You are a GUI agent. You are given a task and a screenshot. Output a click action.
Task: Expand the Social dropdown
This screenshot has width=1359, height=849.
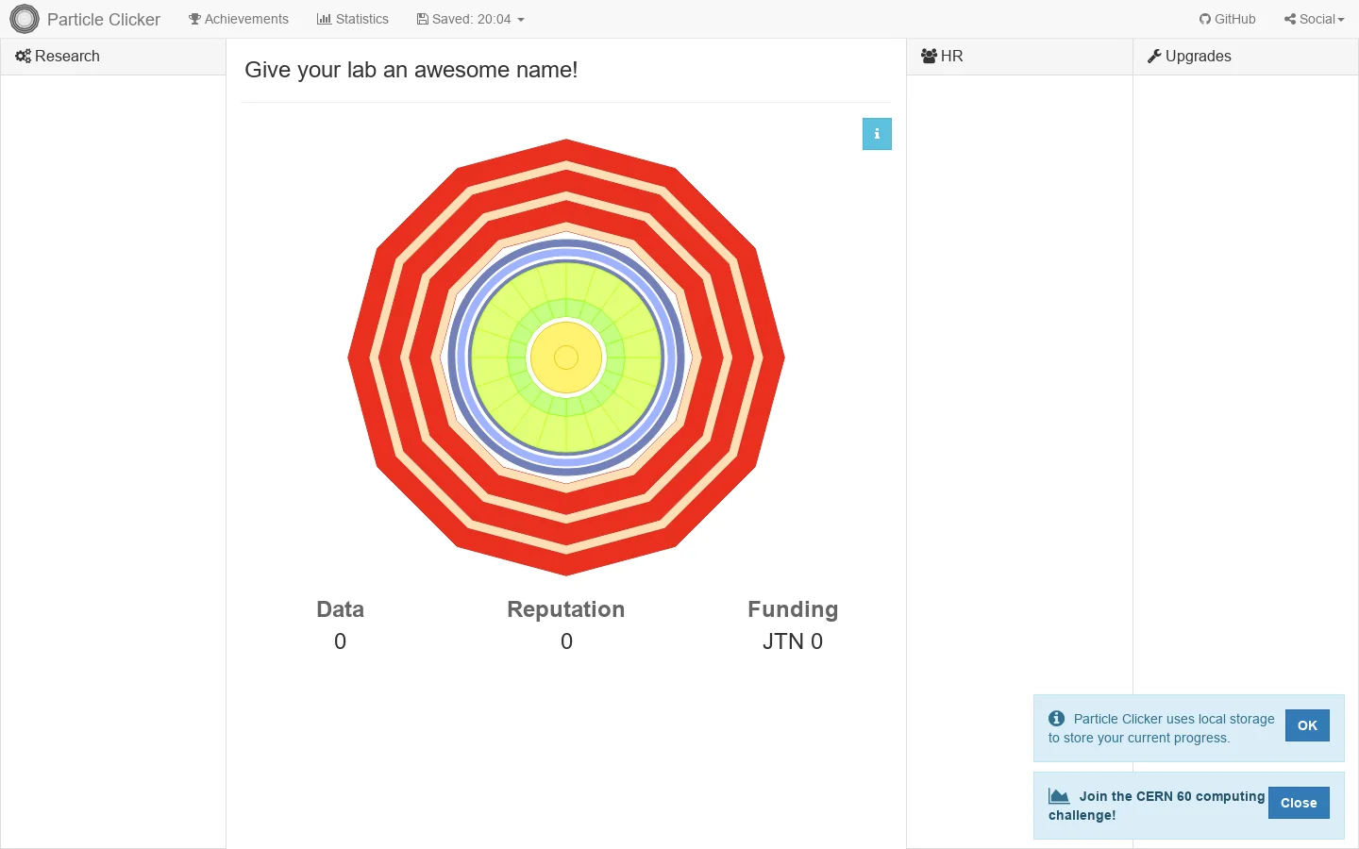click(1314, 19)
